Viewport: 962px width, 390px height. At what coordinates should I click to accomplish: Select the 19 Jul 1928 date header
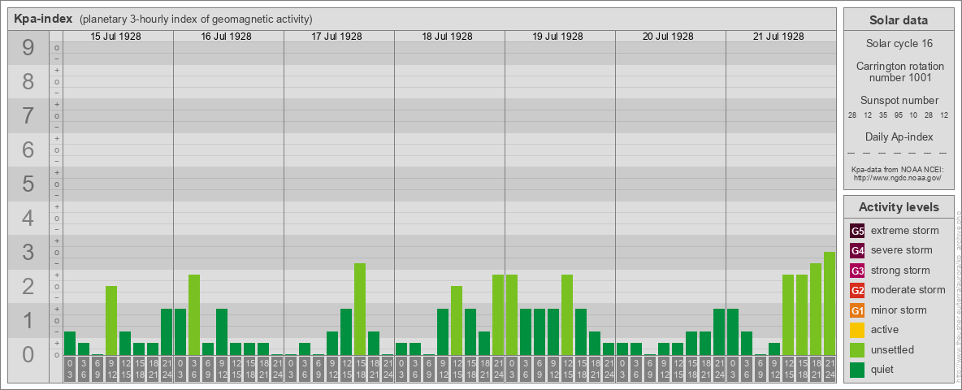point(557,37)
